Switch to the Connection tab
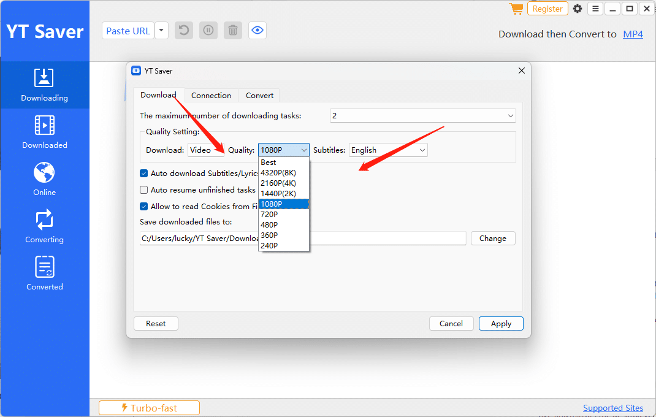 [x=211, y=96]
